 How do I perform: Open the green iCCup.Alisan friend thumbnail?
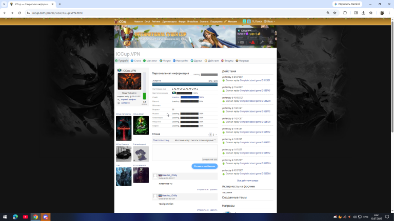[141, 125]
